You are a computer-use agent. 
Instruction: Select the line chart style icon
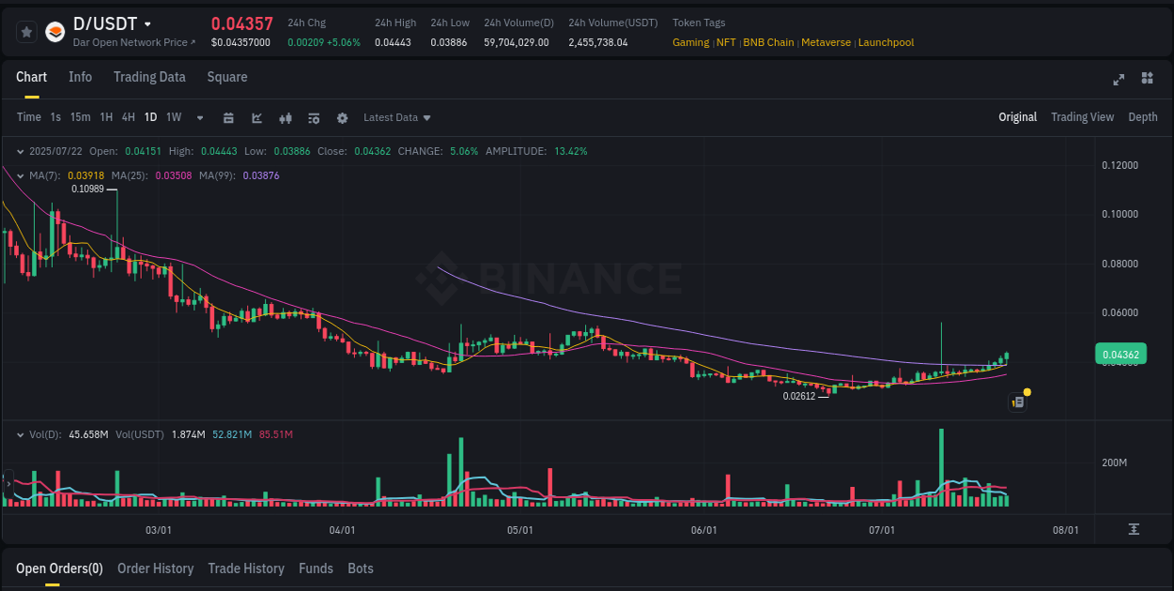click(255, 117)
